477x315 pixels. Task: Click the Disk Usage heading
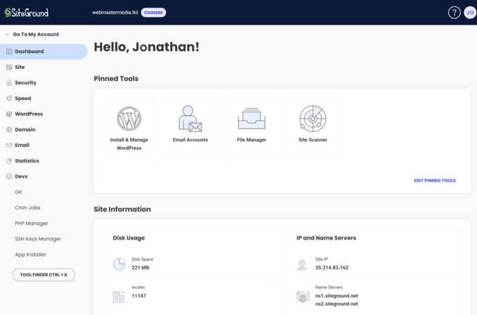point(129,238)
